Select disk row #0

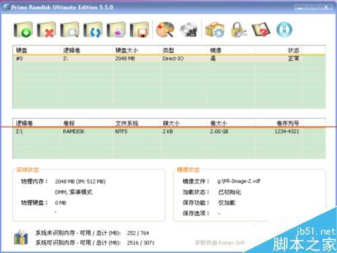pos(169,59)
